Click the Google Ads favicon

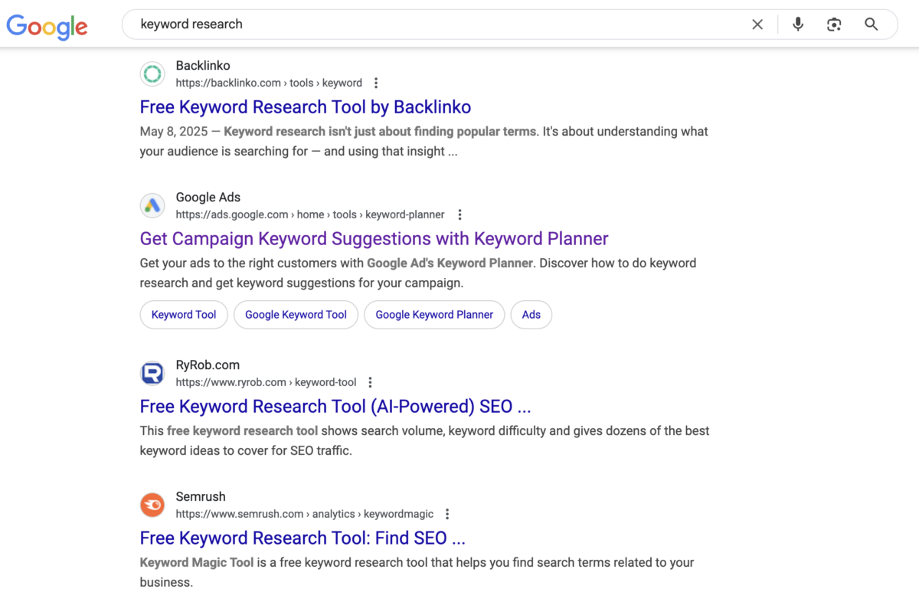pos(152,205)
